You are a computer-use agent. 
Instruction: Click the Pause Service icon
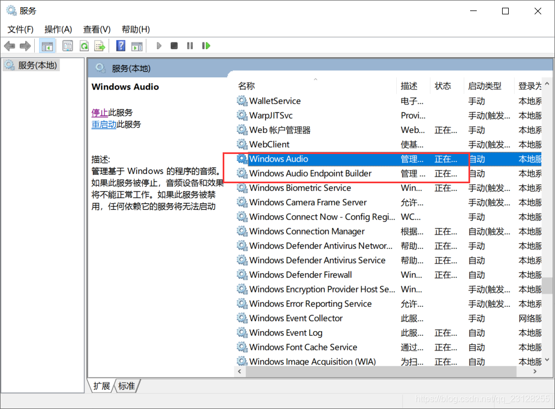pos(190,46)
